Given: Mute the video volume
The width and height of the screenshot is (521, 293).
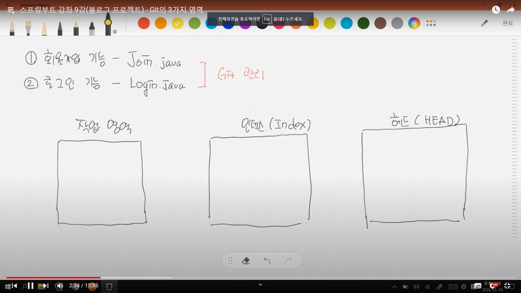Looking at the screenshot, I should point(59,286).
